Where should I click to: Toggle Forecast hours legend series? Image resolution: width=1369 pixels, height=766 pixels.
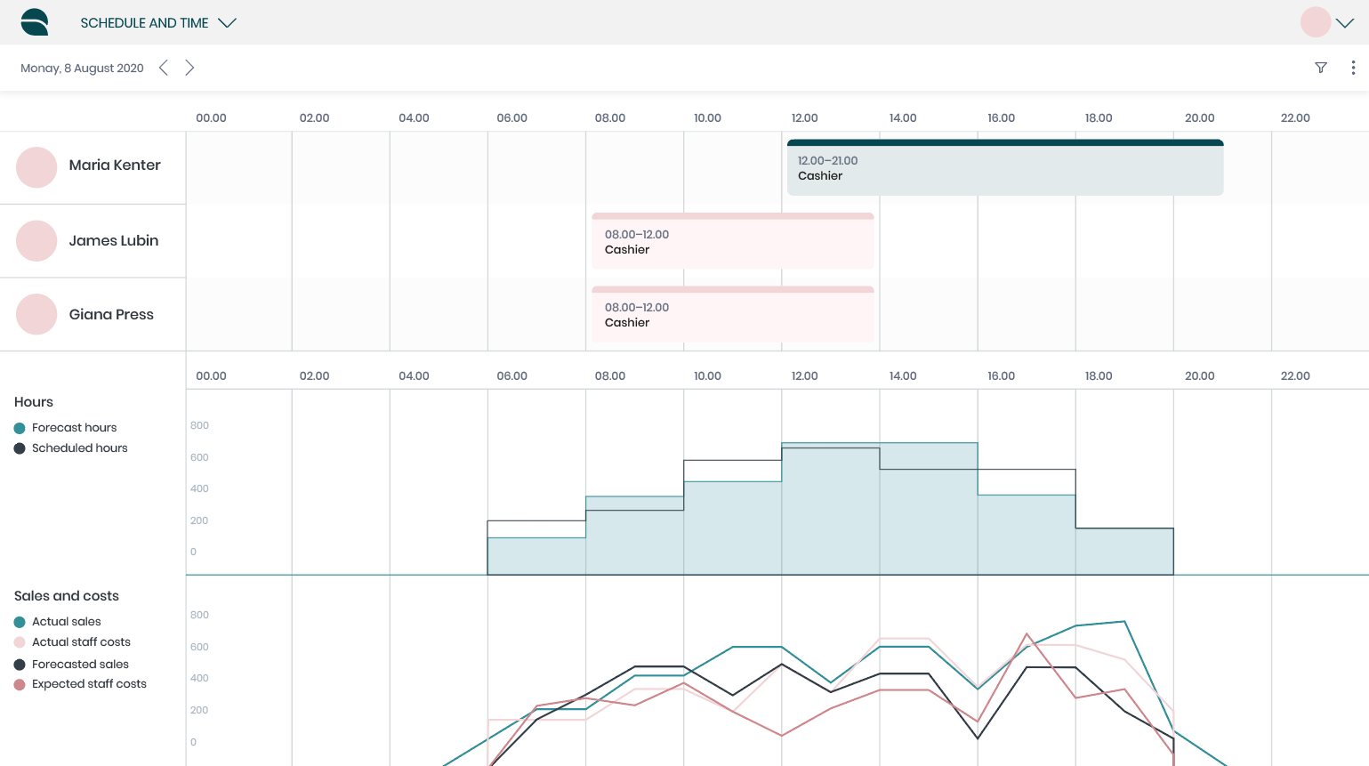pos(74,428)
